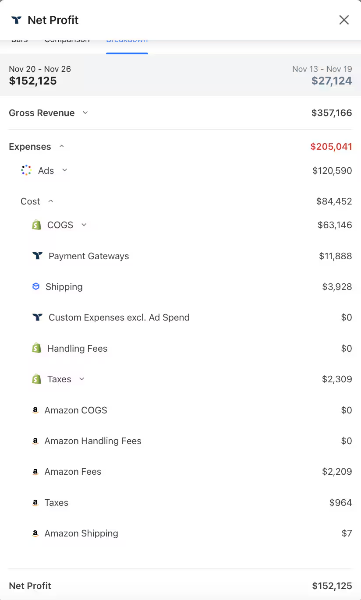
Task: Click the Amazon icon next to Amazon COGS
Action: [x=35, y=410]
